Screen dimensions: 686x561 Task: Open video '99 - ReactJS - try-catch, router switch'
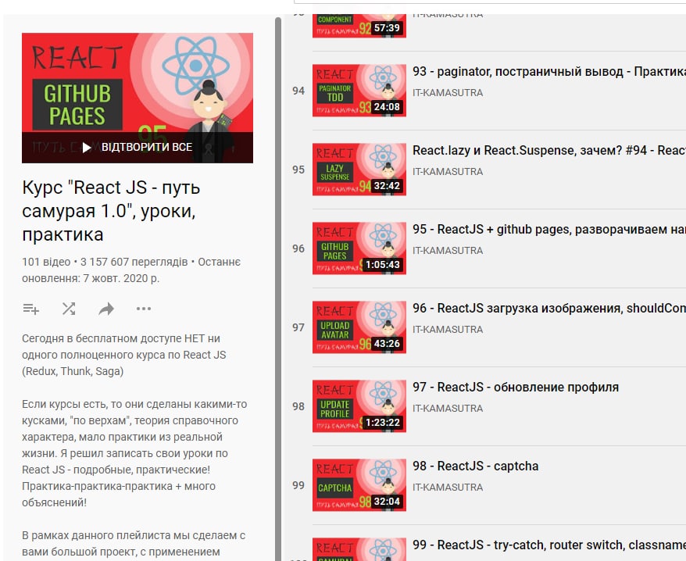pyautogui.click(x=549, y=545)
